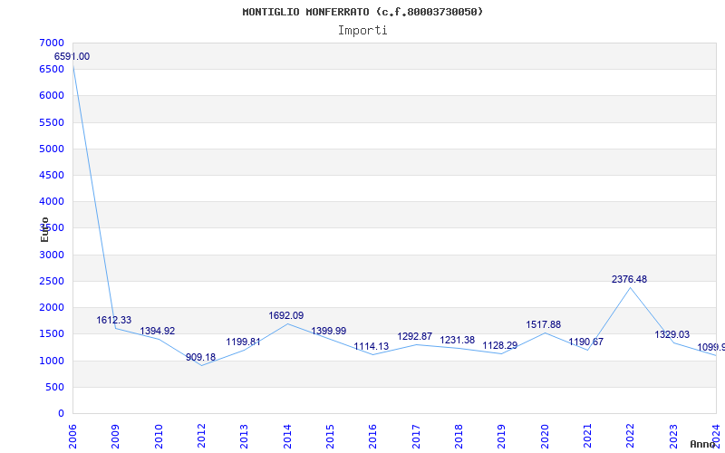Screen dimensions: 725x453
Task: Click the 1292.87 value label
Action: click(x=415, y=337)
